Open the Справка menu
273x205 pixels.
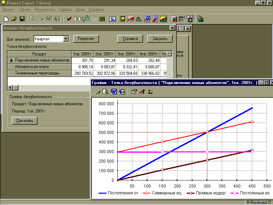(x=96, y=10)
